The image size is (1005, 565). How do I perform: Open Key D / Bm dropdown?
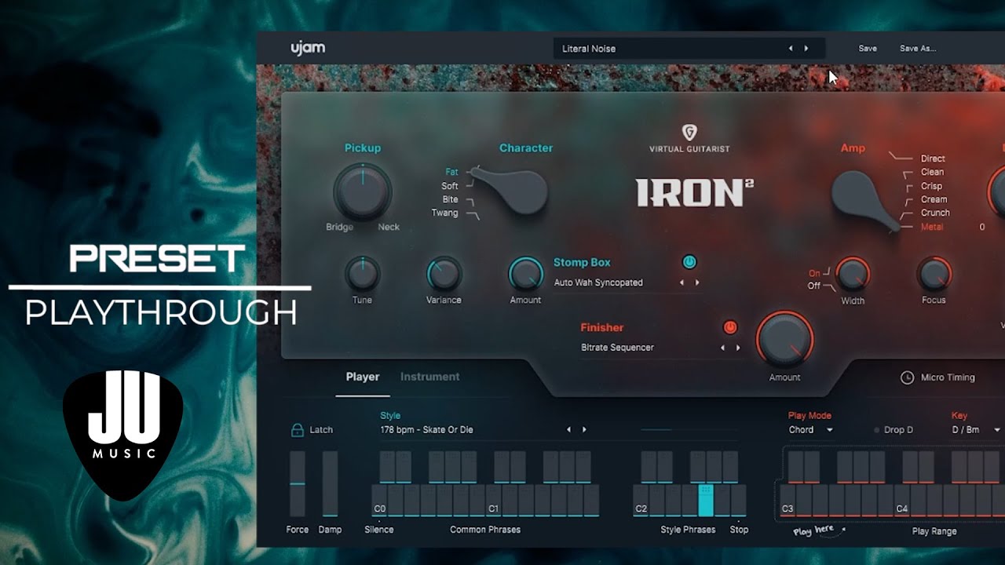[977, 430]
